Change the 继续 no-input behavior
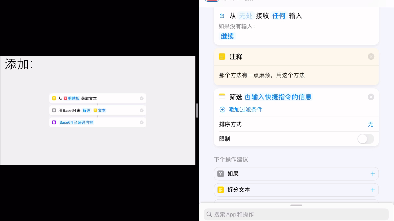 pos(227,36)
